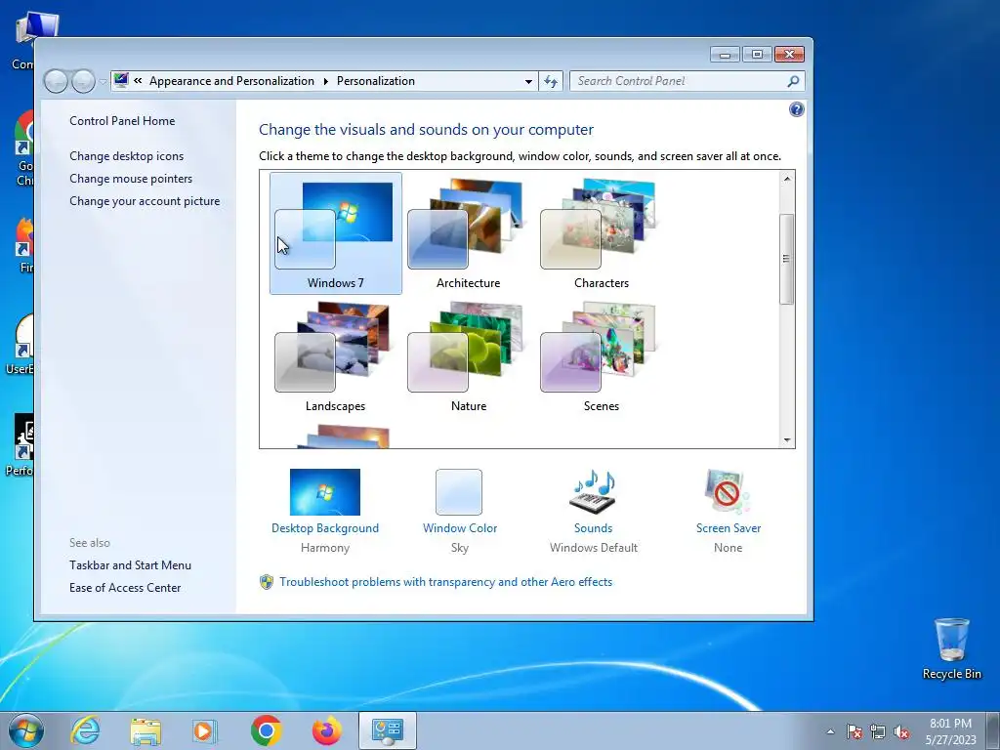This screenshot has width=1000, height=750.
Task: Launch Firefox from the taskbar
Action: click(326, 730)
